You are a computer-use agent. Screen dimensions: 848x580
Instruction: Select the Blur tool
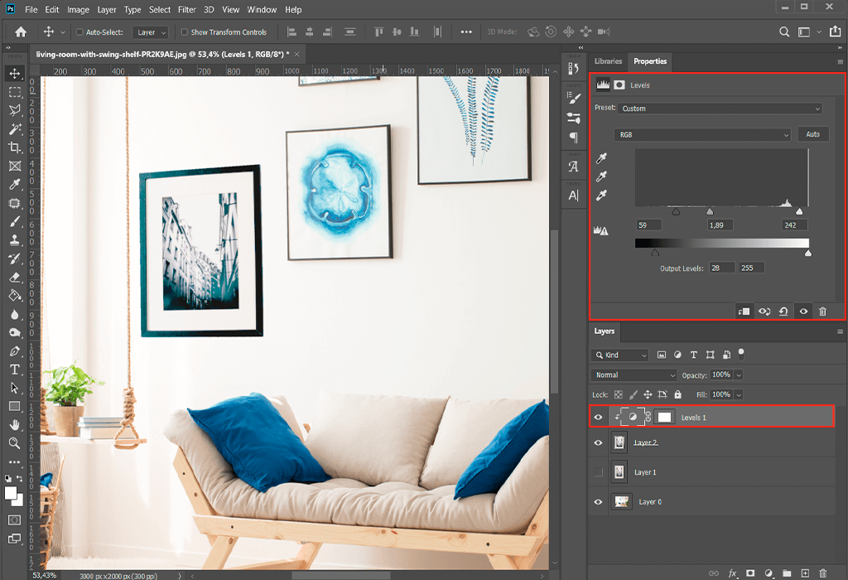click(15, 314)
